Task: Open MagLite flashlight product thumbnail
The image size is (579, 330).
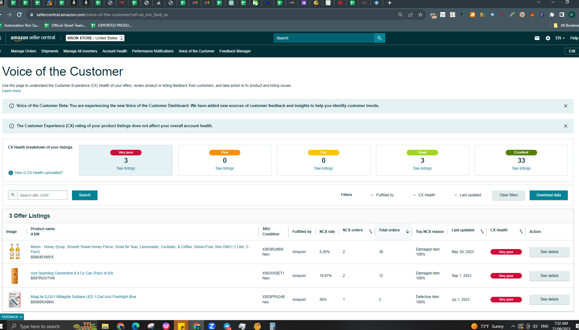Action: 15,300
